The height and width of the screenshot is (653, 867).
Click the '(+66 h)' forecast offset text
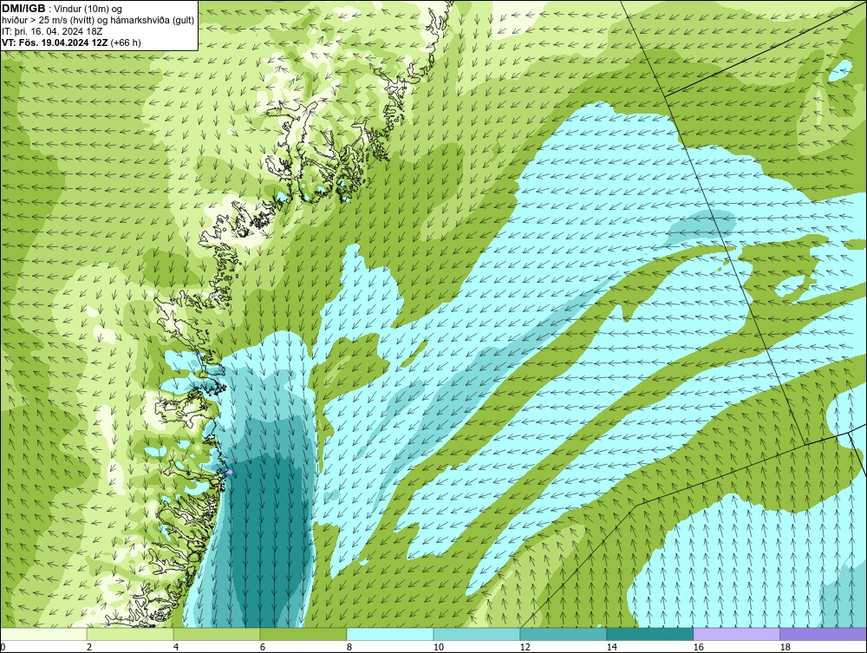tap(126, 42)
